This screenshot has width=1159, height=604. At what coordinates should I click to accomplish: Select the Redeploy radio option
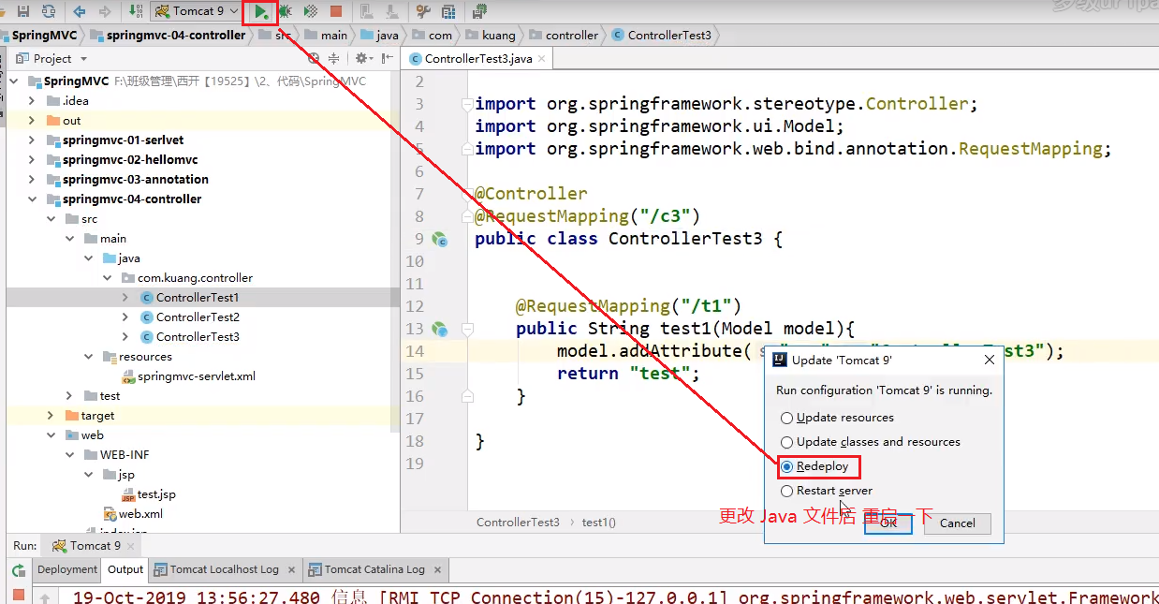coord(815,466)
